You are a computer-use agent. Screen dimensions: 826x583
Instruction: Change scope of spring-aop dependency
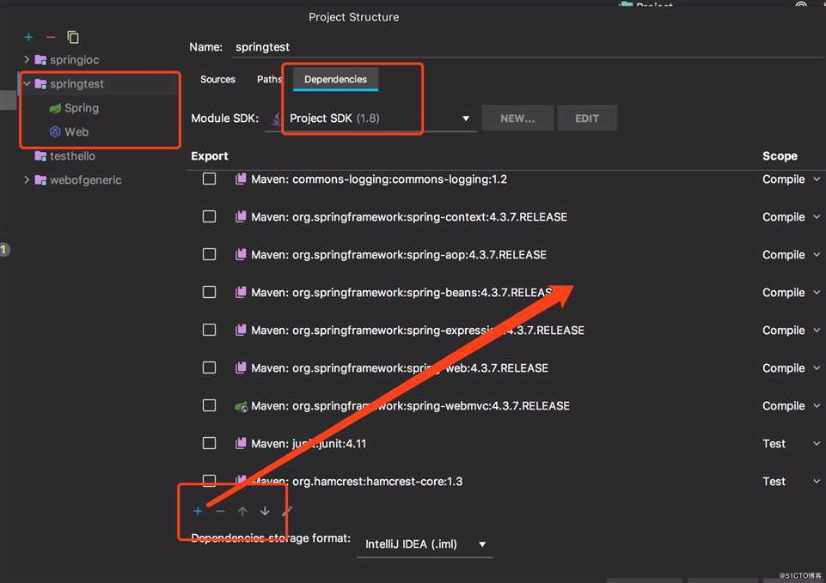pos(791,255)
